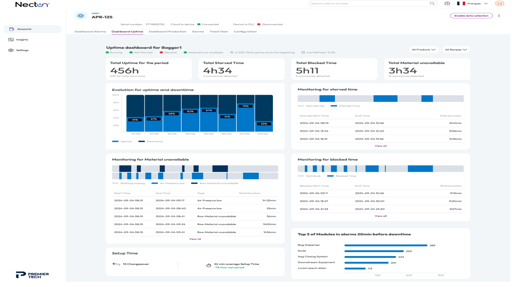This screenshot has width=512, height=287.
Task: Open the user profile avatar
Action: coord(500,4)
